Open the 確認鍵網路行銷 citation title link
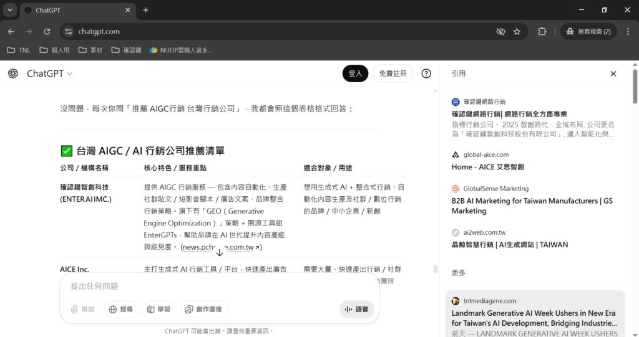This screenshot has width=639, height=337. pos(509,114)
